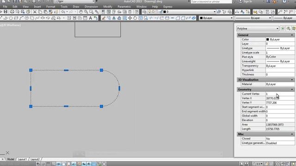Image resolution: width=296 pixels, height=166 pixels.
Task: Switch to the Layout2 tab
Action: [35, 159]
